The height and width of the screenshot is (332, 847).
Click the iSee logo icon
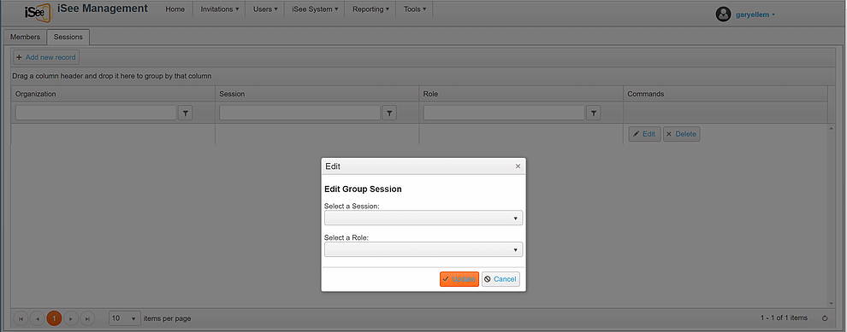pyautogui.click(x=38, y=12)
